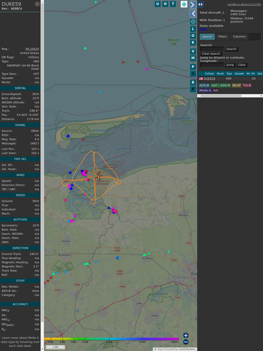Image resolution: width=263 pixels, height=351 pixels.
Task: Toggle the L labels button
Action: pyautogui.click(x=193, y=29)
